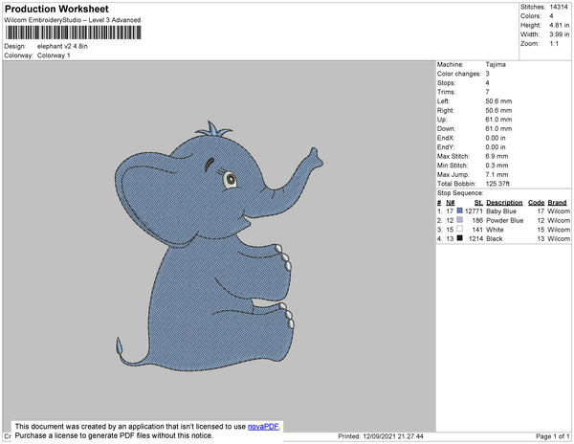Click the Machine value Tajima
The height and width of the screenshot is (444, 574).
click(x=496, y=65)
